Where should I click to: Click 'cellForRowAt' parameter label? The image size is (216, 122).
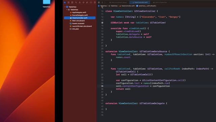172,69
